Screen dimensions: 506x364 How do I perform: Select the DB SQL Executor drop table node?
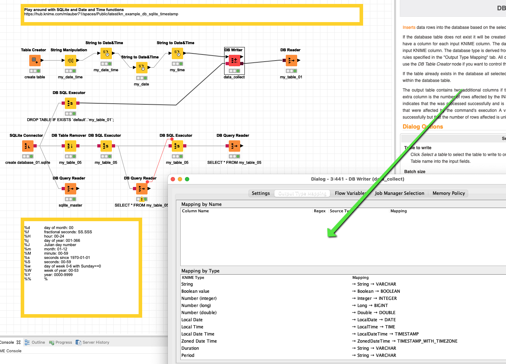tap(70, 103)
